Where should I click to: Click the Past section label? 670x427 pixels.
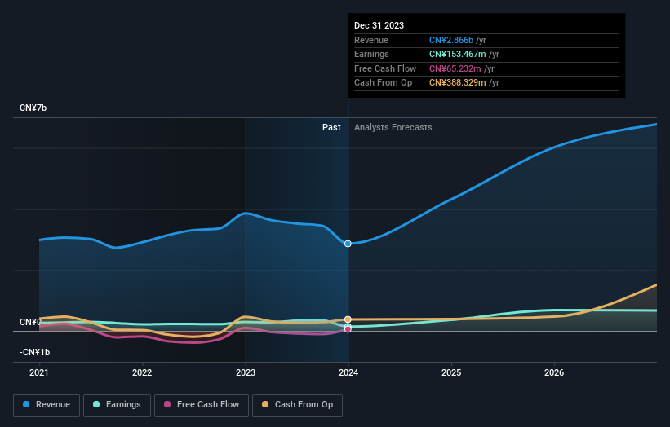331,128
